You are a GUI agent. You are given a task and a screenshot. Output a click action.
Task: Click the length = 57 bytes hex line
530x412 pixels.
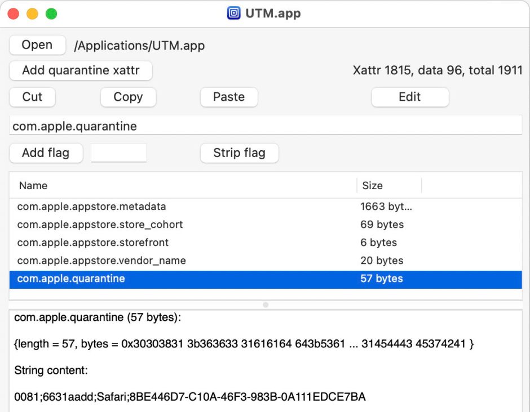244,344
